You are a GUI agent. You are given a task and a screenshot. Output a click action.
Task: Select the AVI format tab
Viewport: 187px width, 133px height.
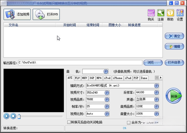pos(70,78)
